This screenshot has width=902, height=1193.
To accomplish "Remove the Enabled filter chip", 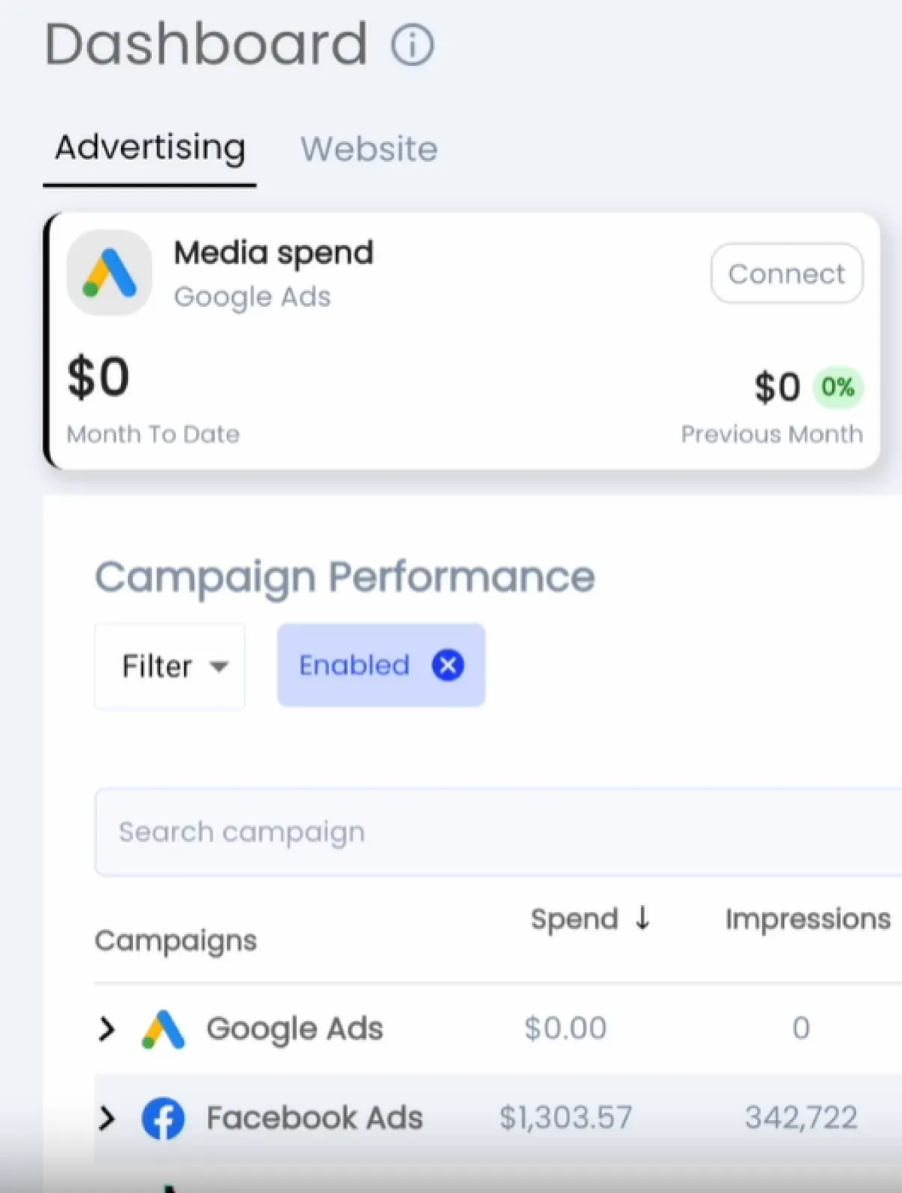I will coord(447,665).
